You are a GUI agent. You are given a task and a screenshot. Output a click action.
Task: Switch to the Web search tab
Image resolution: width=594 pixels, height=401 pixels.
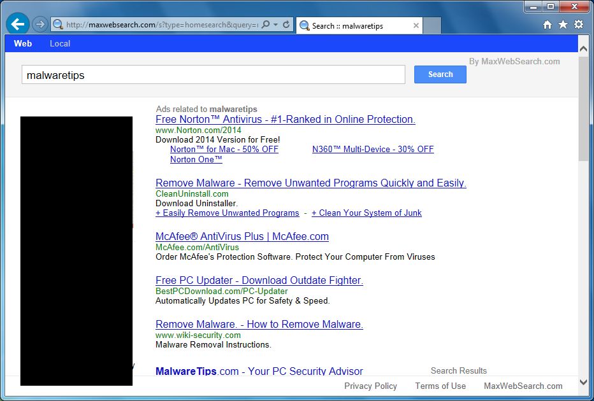(23, 43)
